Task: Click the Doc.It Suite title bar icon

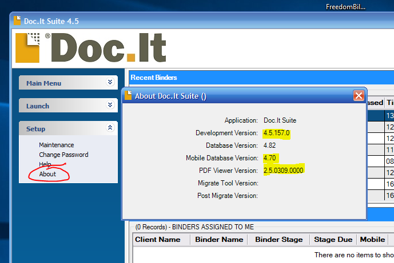Action: [x=17, y=21]
